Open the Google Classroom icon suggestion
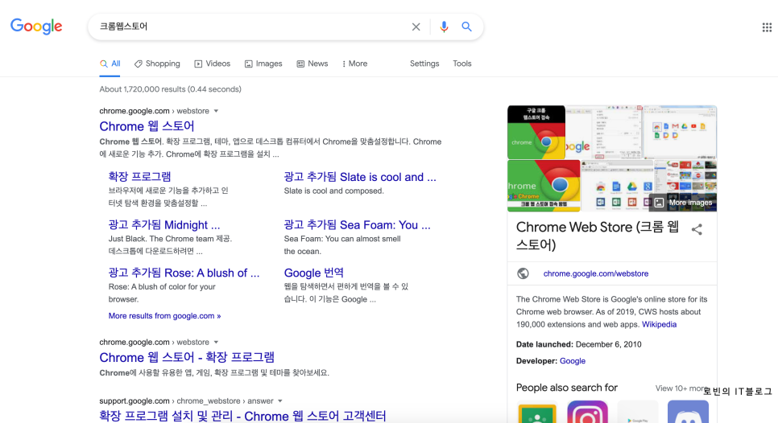The image size is (778, 423). 537,413
